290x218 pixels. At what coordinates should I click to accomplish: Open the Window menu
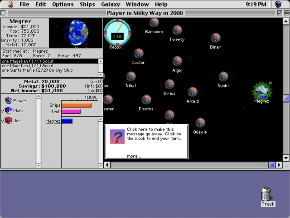point(137,4)
